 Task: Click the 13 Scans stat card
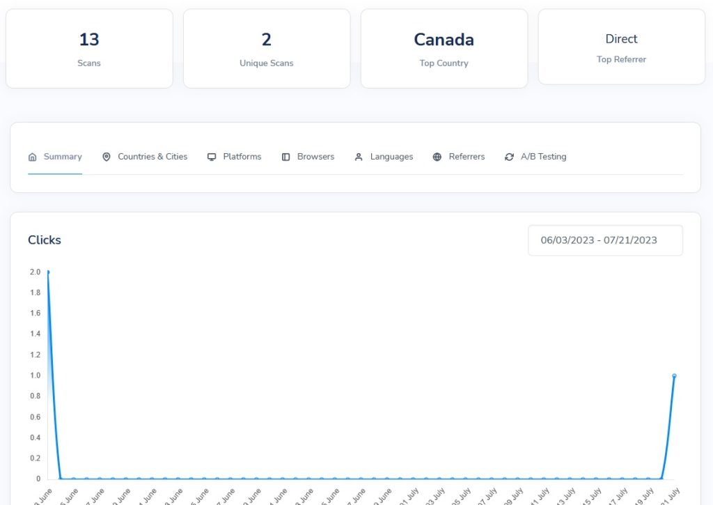89,49
